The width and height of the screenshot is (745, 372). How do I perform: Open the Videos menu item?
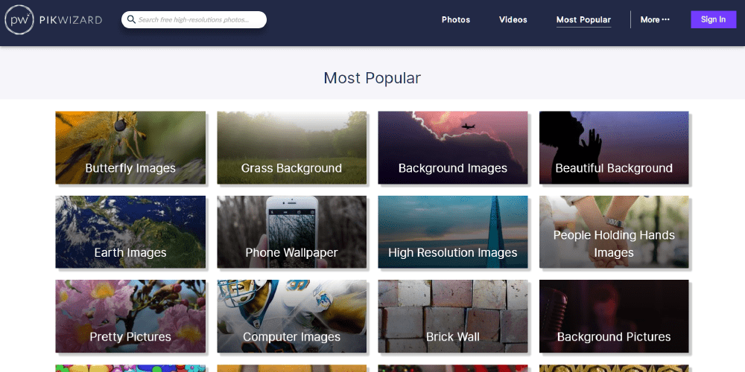(513, 19)
